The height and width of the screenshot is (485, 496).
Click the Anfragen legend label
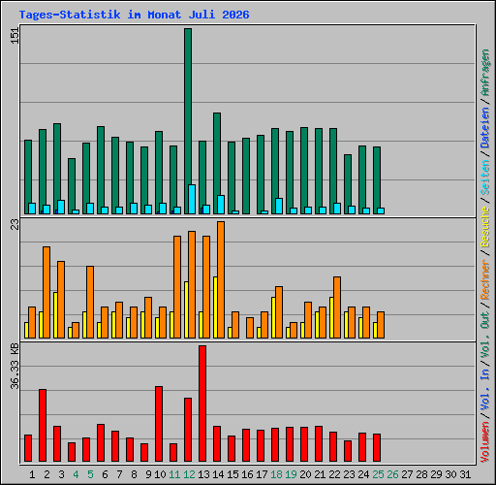(x=485, y=73)
